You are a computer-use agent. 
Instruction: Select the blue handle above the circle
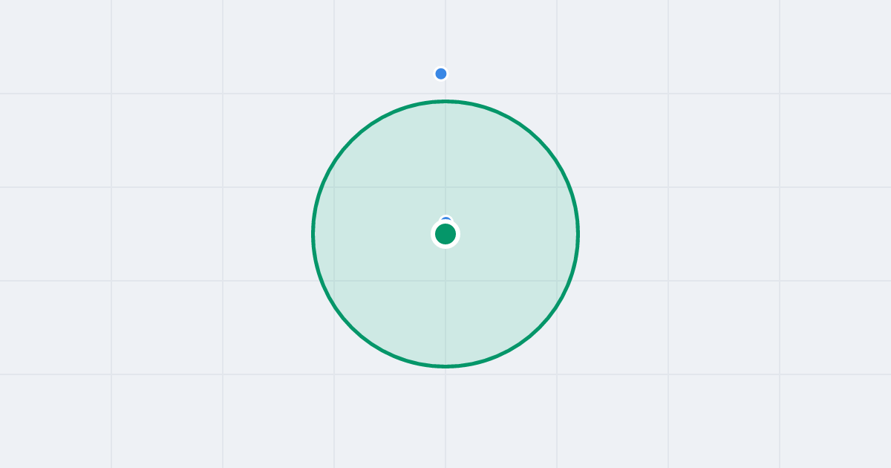pyautogui.click(x=441, y=74)
